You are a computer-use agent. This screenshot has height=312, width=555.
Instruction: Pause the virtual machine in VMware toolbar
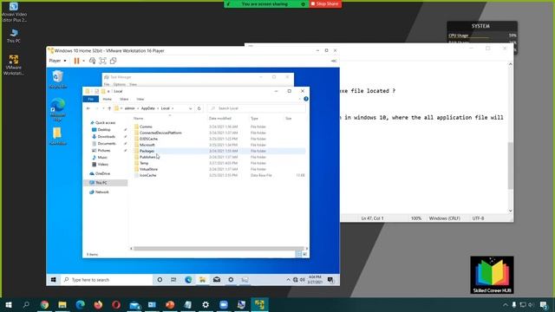click(x=76, y=61)
